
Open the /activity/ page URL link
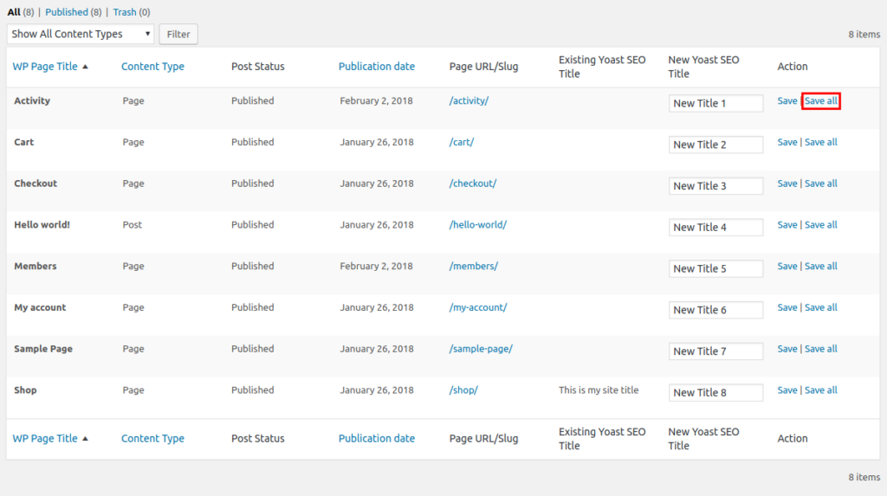point(469,101)
